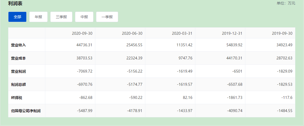The height and width of the screenshot is (126, 304).
Task: Click the 所得税 row label
Action: pos(17,98)
